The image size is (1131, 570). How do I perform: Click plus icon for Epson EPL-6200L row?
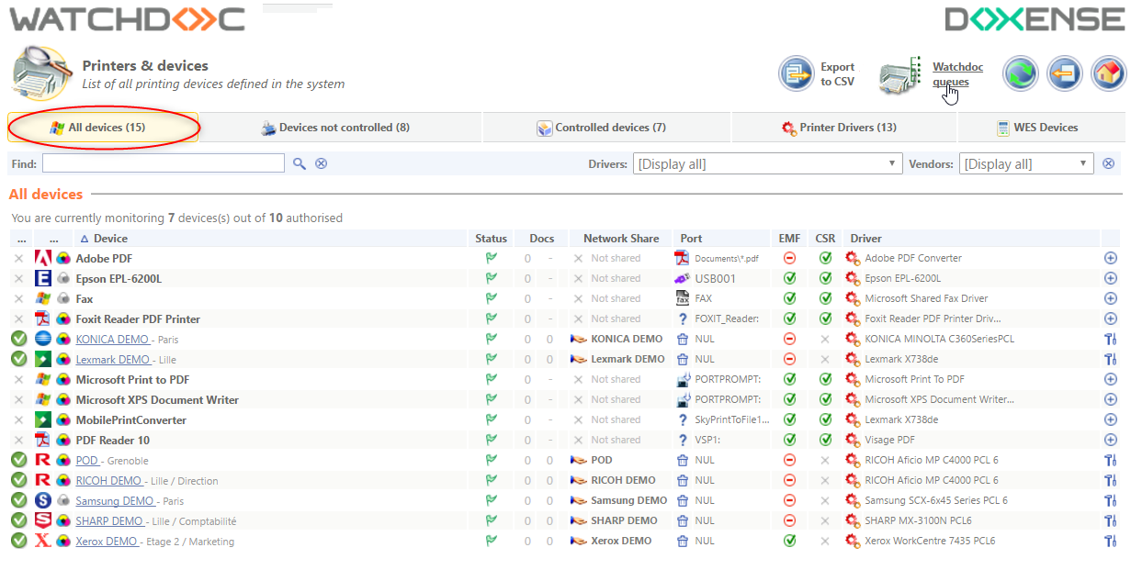(x=1111, y=279)
